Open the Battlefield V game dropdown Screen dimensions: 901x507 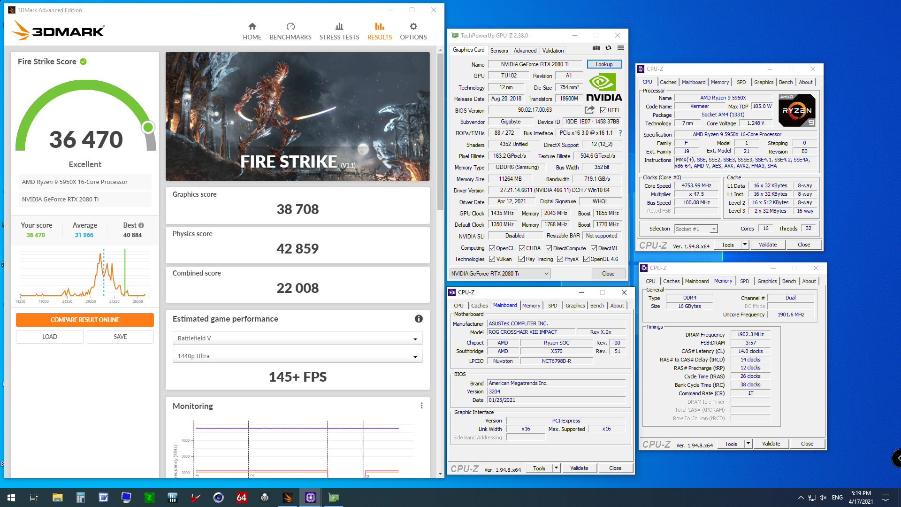(x=298, y=338)
